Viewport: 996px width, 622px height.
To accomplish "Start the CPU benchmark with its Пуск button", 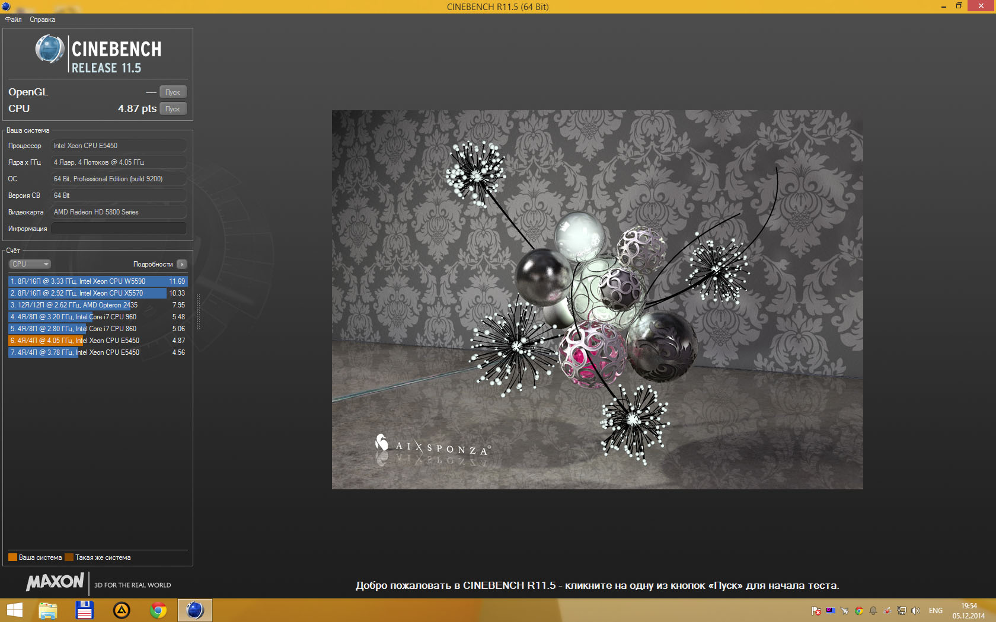I will tap(173, 109).
